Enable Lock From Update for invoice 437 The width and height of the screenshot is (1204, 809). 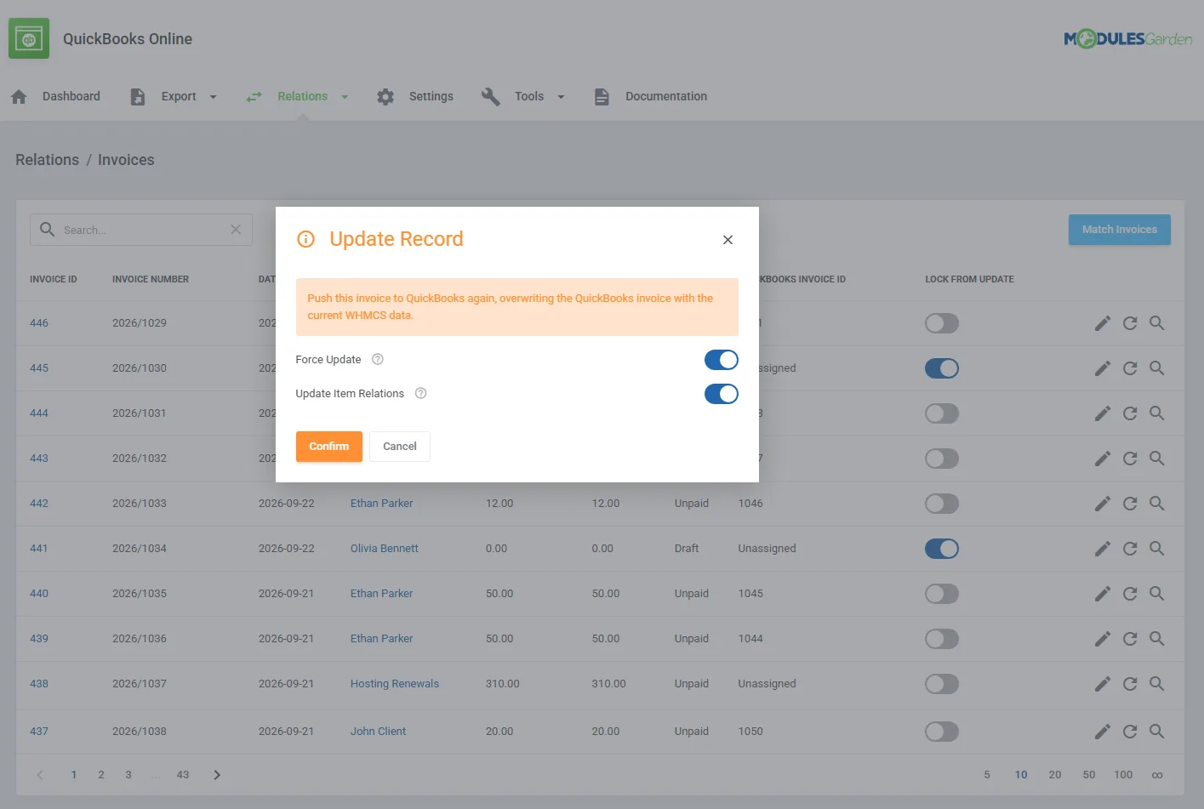tap(942, 732)
